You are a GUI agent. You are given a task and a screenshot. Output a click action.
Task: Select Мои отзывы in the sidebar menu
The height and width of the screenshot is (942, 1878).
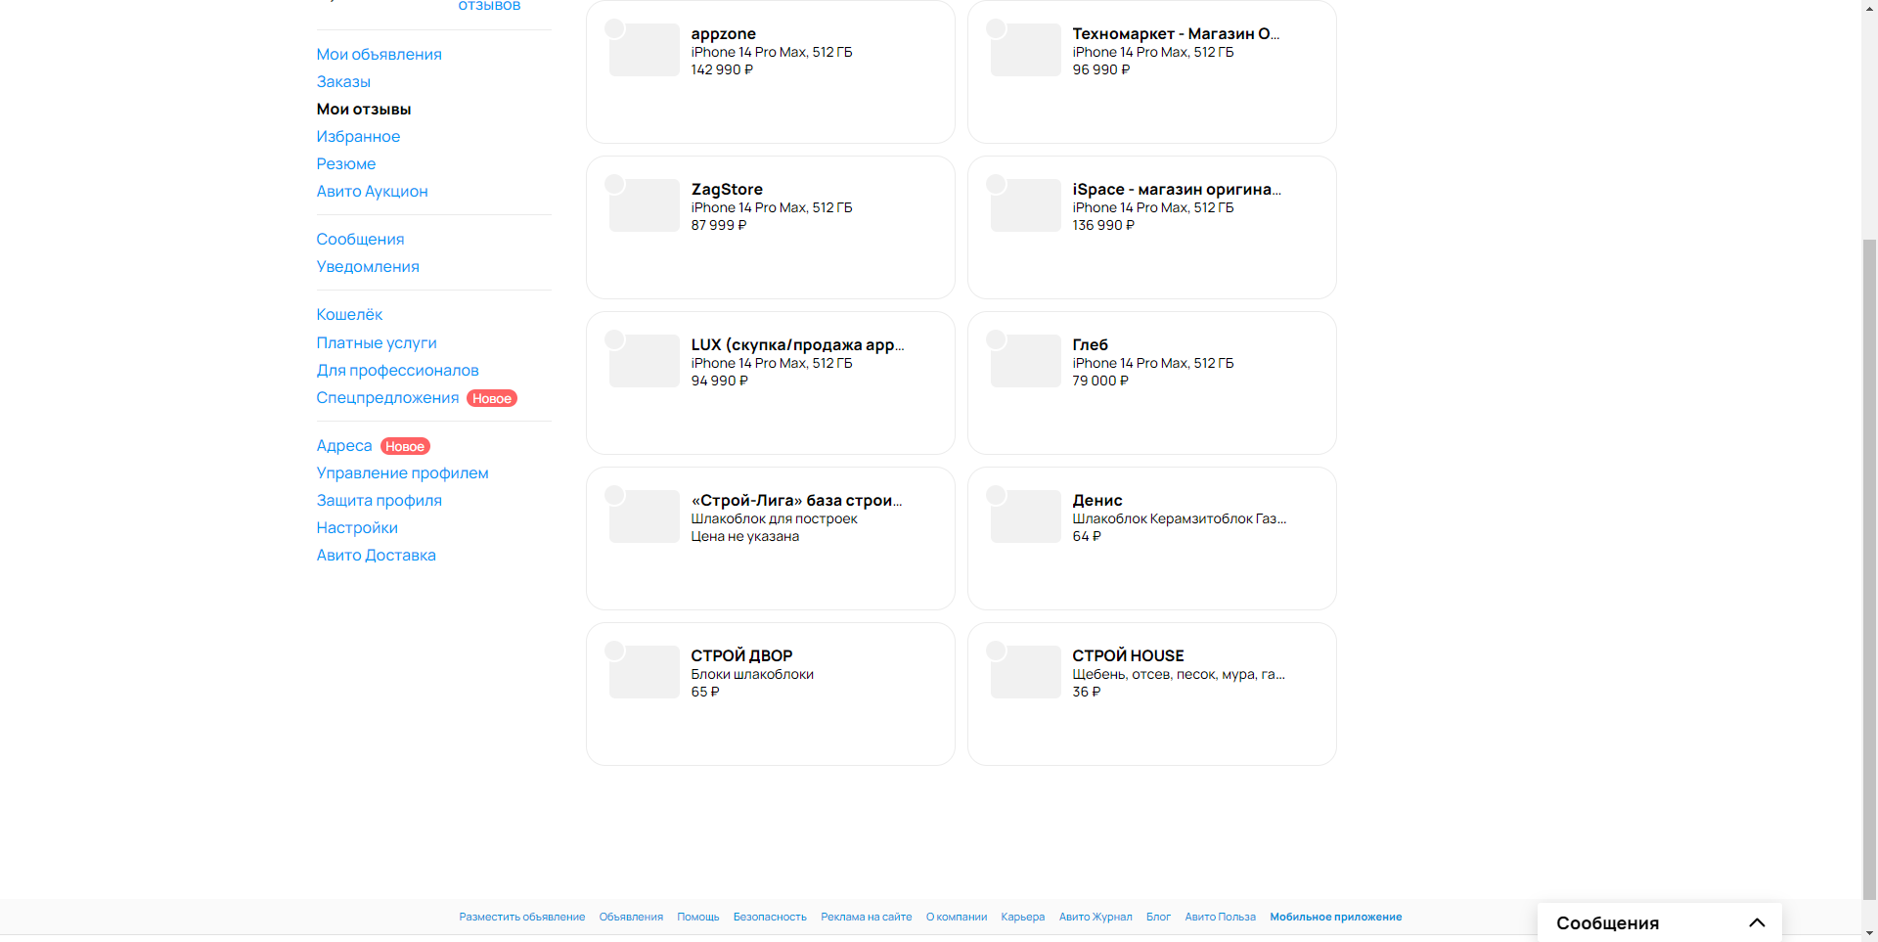pyautogui.click(x=364, y=109)
